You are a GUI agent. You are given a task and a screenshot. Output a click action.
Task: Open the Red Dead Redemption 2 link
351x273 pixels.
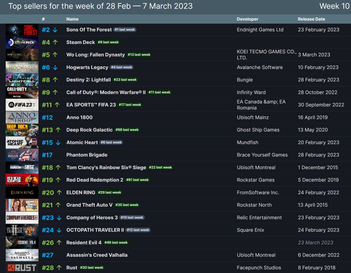click(x=95, y=180)
